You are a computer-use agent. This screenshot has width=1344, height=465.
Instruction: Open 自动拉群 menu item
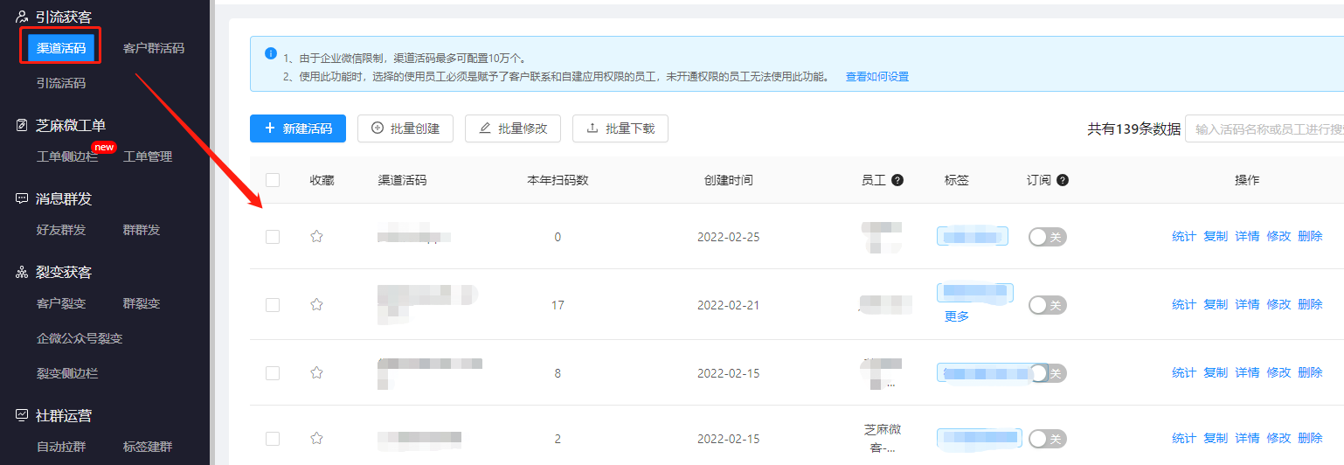pyautogui.click(x=61, y=447)
